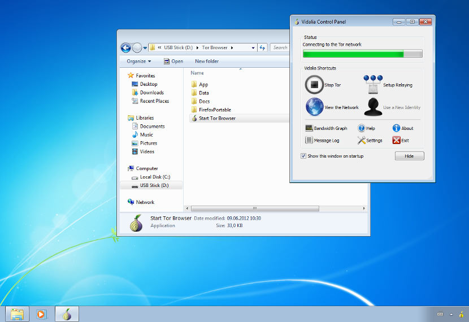This screenshot has width=469, height=322.
Task: Open the recent locations dropdown arrow
Action: pos(145,47)
